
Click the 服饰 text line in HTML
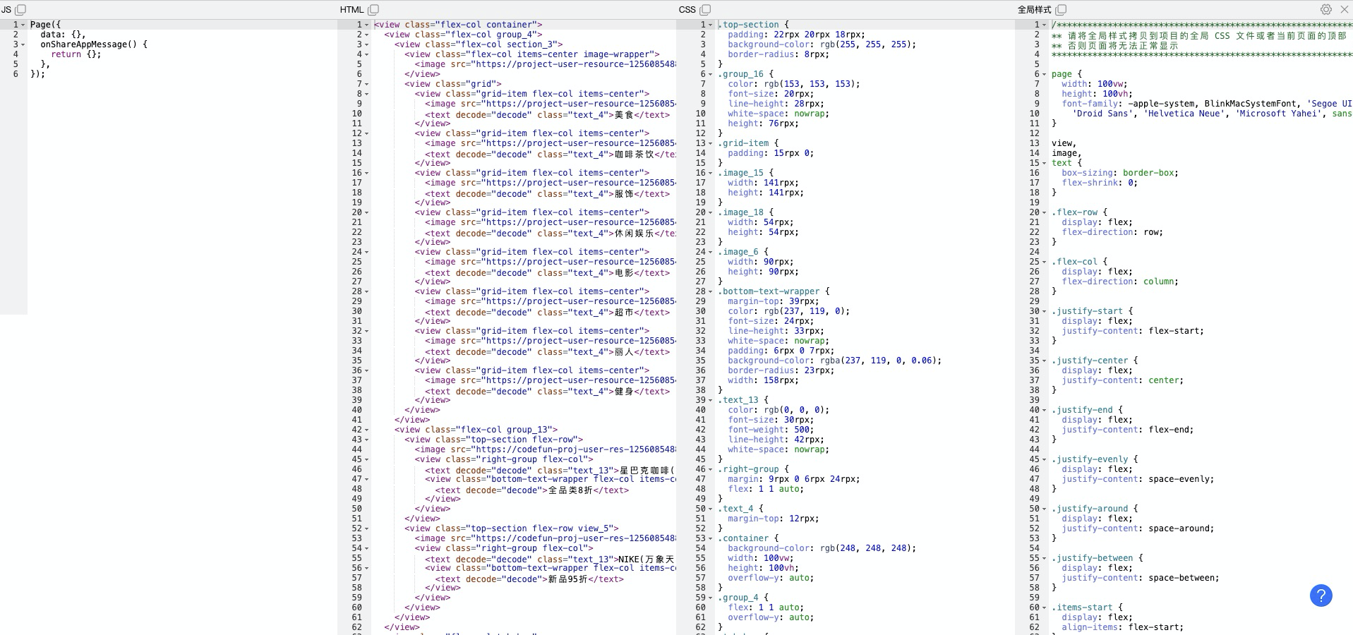coord(548,194)
